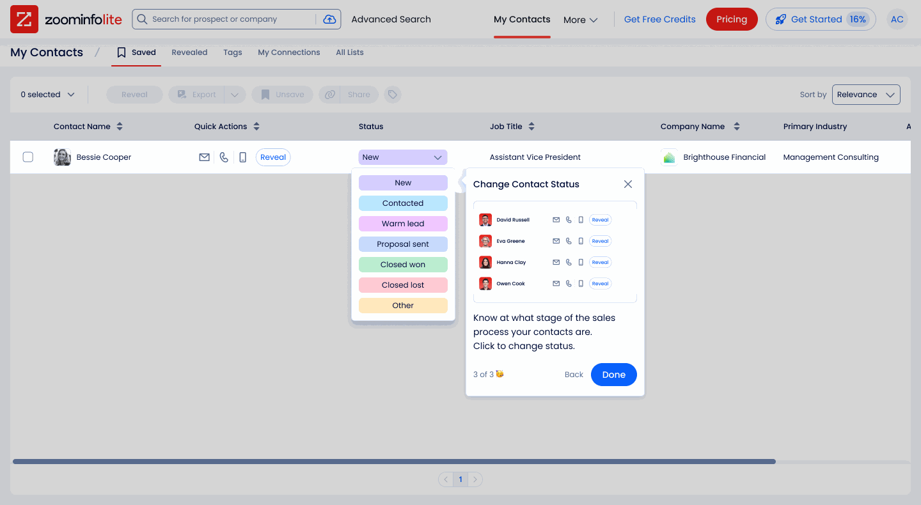Viewport: 921px width, 505px height.
Task: Click Get Started 16% button
Action: click(821, 19)
